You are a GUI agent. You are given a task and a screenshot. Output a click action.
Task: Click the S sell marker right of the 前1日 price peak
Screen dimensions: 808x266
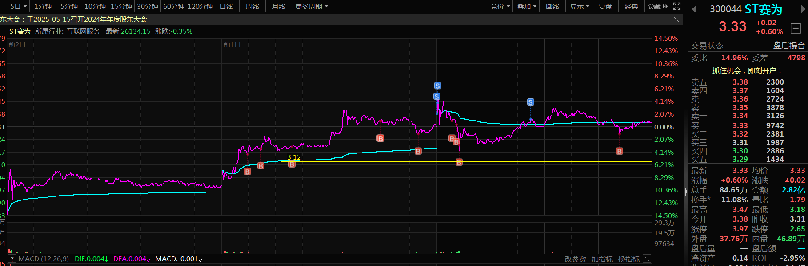[530, 102]
